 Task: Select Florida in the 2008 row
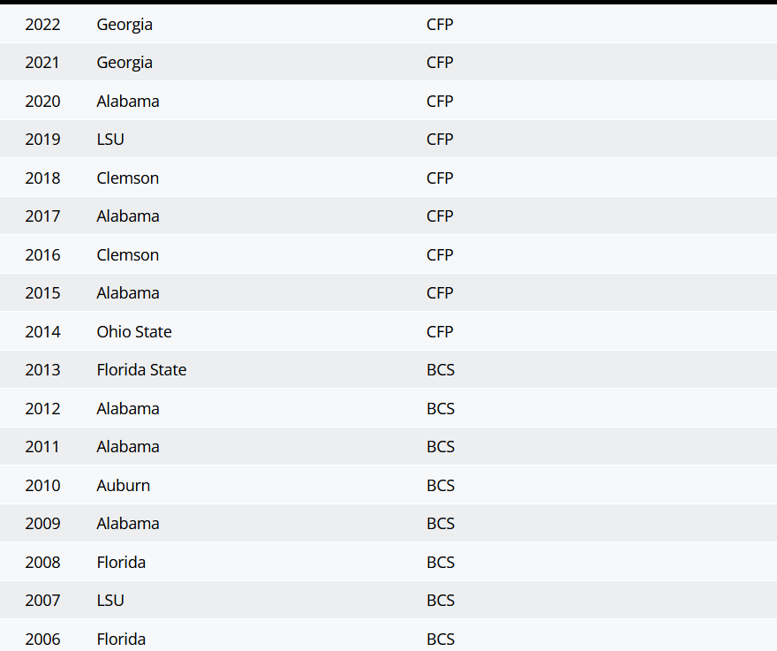pos(121,563)
